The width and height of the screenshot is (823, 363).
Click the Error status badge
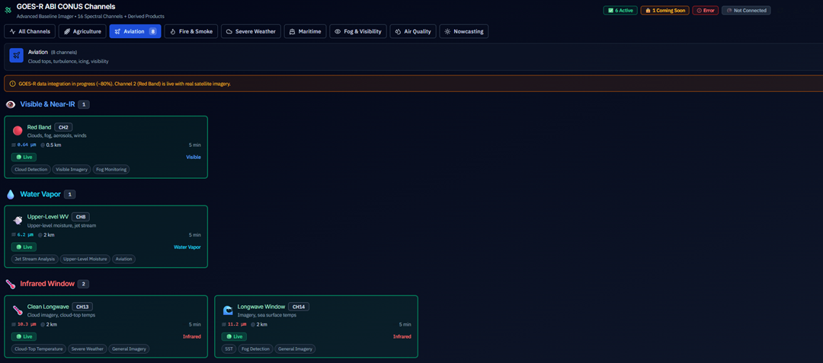[705, 11]
